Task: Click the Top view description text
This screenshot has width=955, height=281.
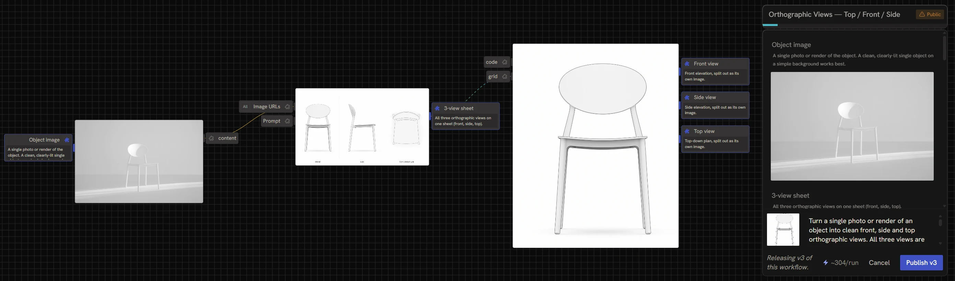Action: pos(711,144)
